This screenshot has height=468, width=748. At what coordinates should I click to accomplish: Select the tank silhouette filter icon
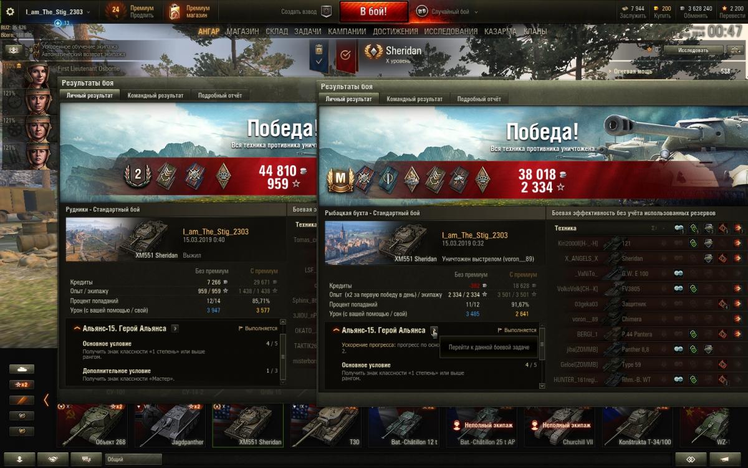[x=22, y=369]
